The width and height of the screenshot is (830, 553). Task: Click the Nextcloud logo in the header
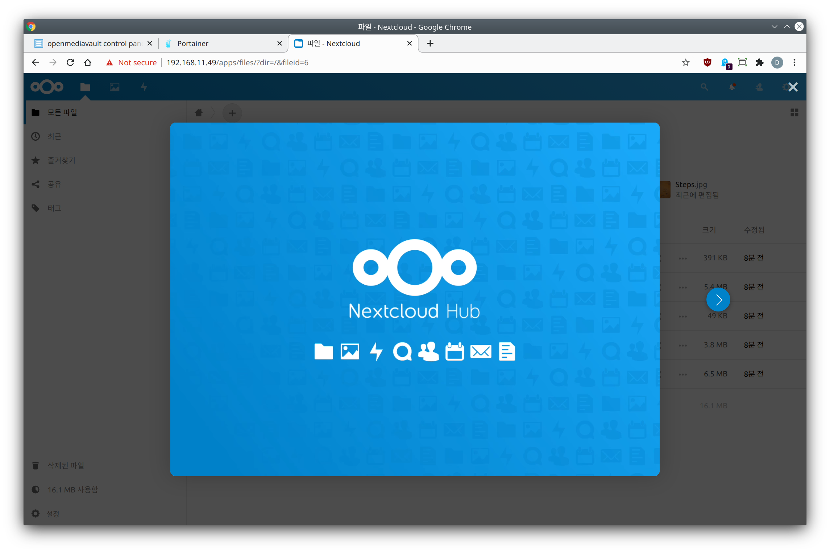(x=47, y=87)
